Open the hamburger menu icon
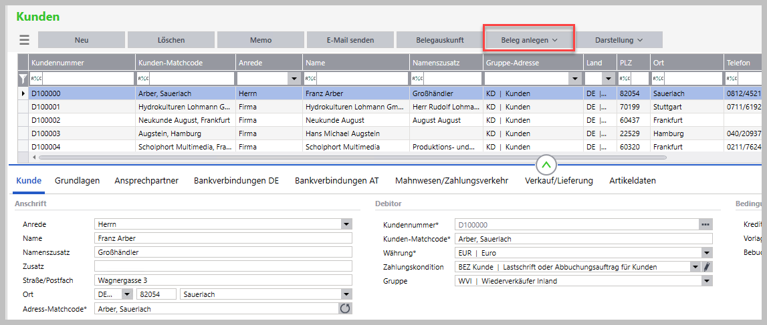 click(x=25, y=40)
